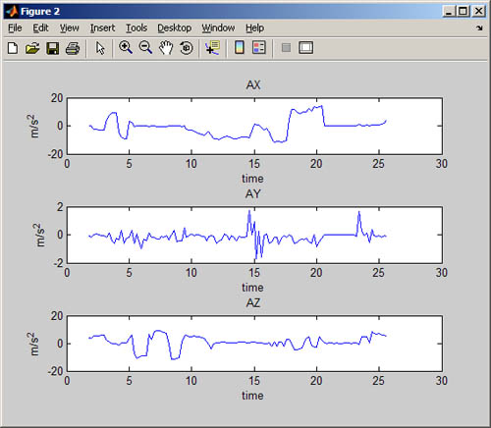The height and width of the screenshot is (428, 491).
Task: Activate the Zoom Out magnifier tool
Action: pyautogui.click(x=145, y=48)
